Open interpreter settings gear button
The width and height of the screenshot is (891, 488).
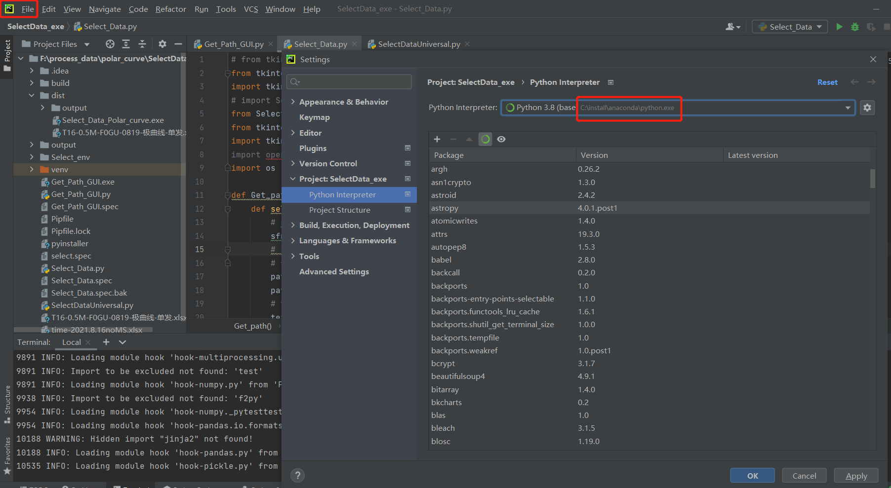[867, 108]
